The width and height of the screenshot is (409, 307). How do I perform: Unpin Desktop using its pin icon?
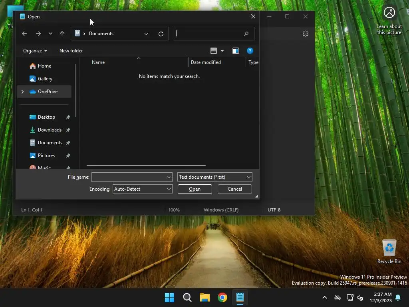(68, 117)
